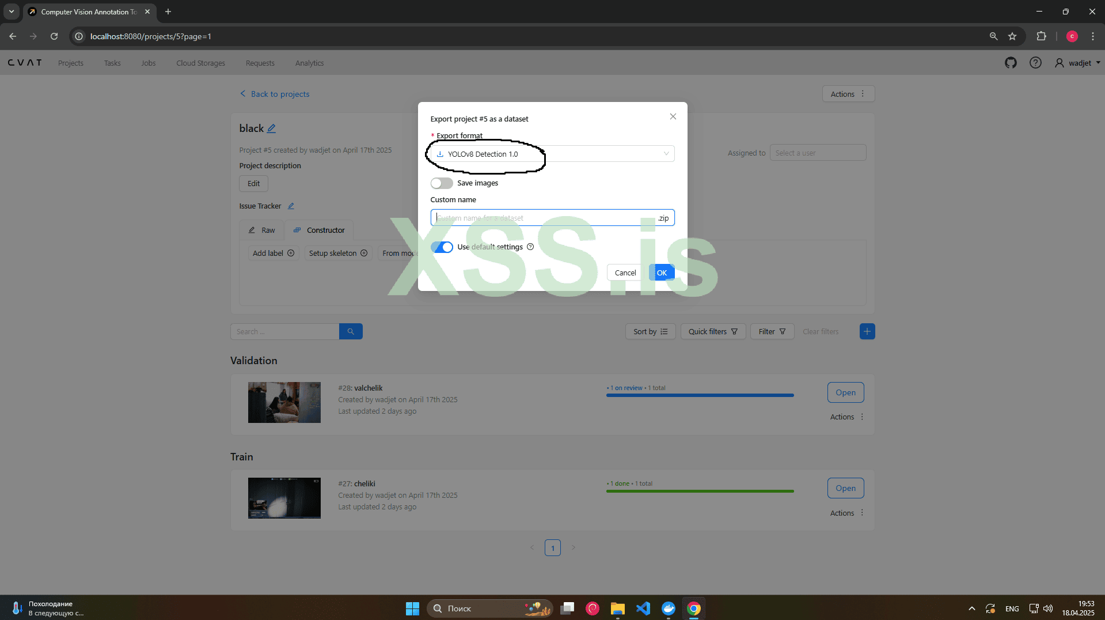The image size is (1105, 620).
Task: Open Chrome three-dot menu
Action: point(1093,36)
